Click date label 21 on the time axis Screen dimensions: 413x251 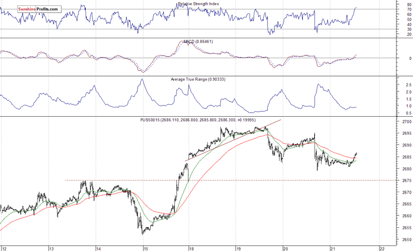pos(333,247)
